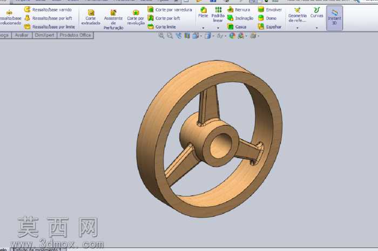The height and width of the screenshot is (251, 378).
Task: Open the Geometria de referência tool
Action: coord(298,15)
